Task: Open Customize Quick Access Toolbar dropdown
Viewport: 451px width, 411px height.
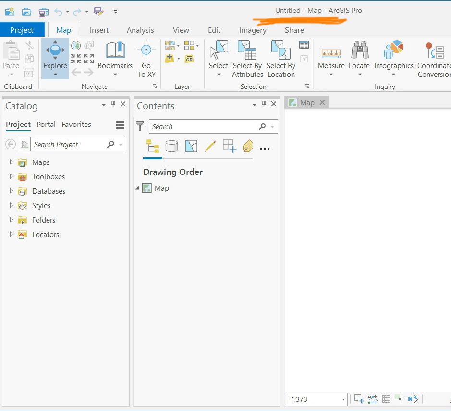Action: pyautogui.click(x=116, y=12)
